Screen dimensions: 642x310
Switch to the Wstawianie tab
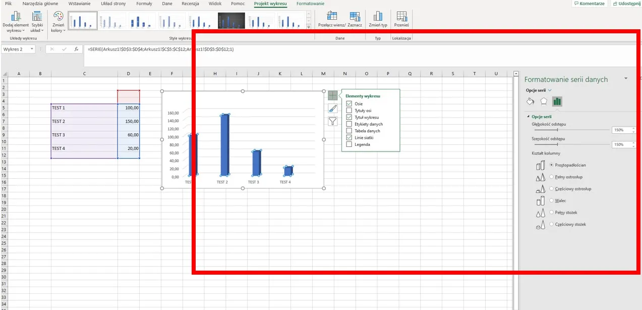click(x=80, y=4)
